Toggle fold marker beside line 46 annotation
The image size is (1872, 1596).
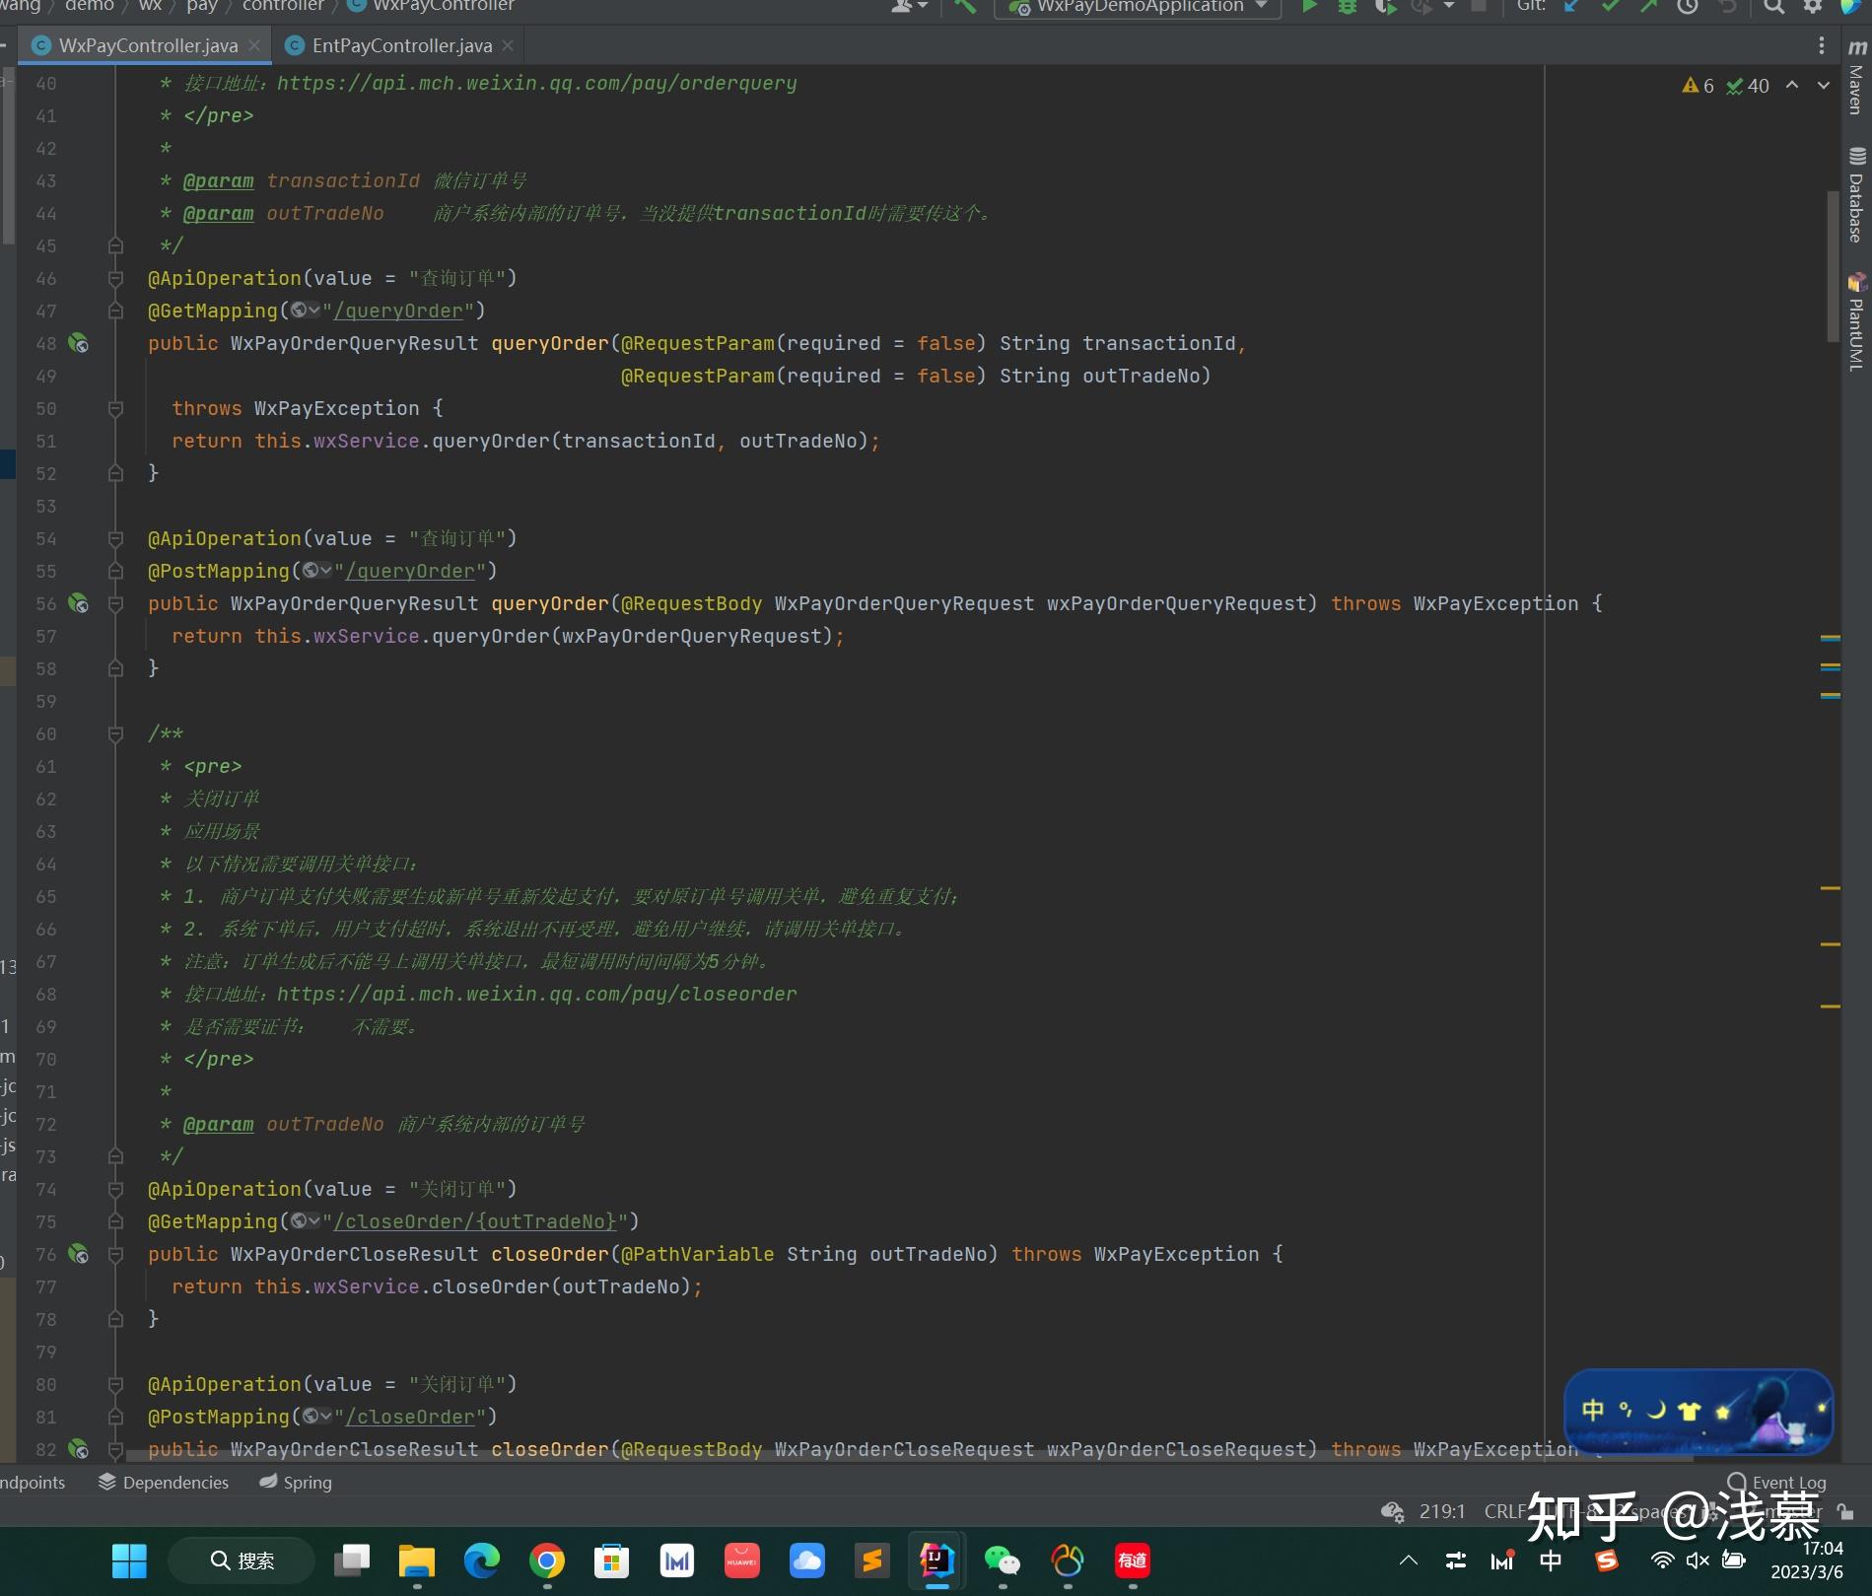click(x=115, y=279)
